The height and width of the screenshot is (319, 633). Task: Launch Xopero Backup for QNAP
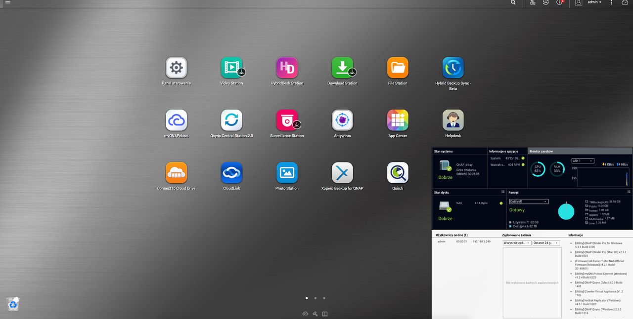tap(342, 173)
